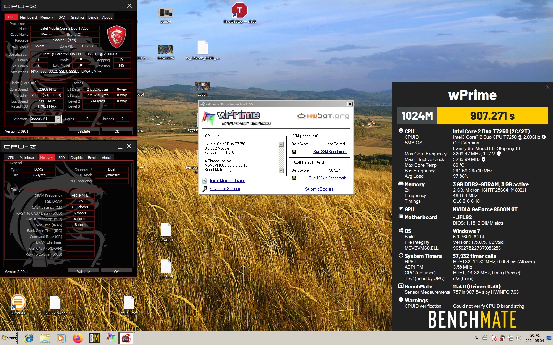Click OK in the lower CPU-Z Memory window
Screen dimensions: 553x345
pos(116,272)
